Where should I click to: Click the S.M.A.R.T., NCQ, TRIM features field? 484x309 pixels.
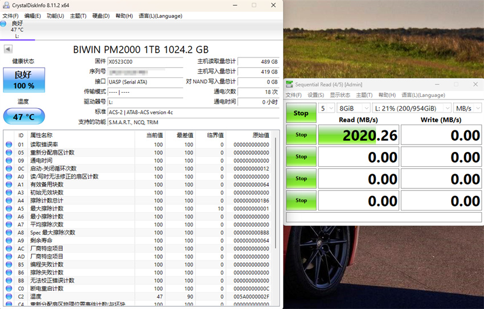[194, 122]
